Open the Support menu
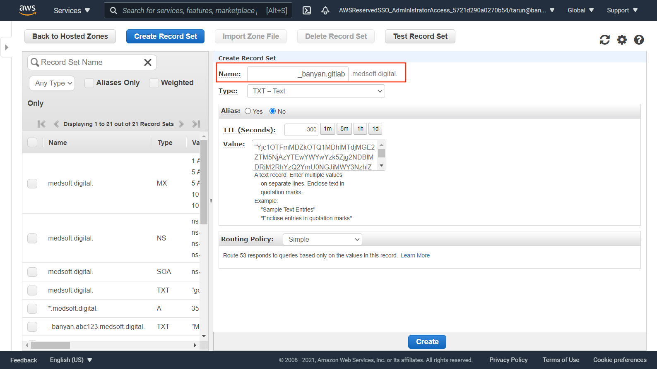The width and height of the screenshot is (657, 369). coord(622,10)
